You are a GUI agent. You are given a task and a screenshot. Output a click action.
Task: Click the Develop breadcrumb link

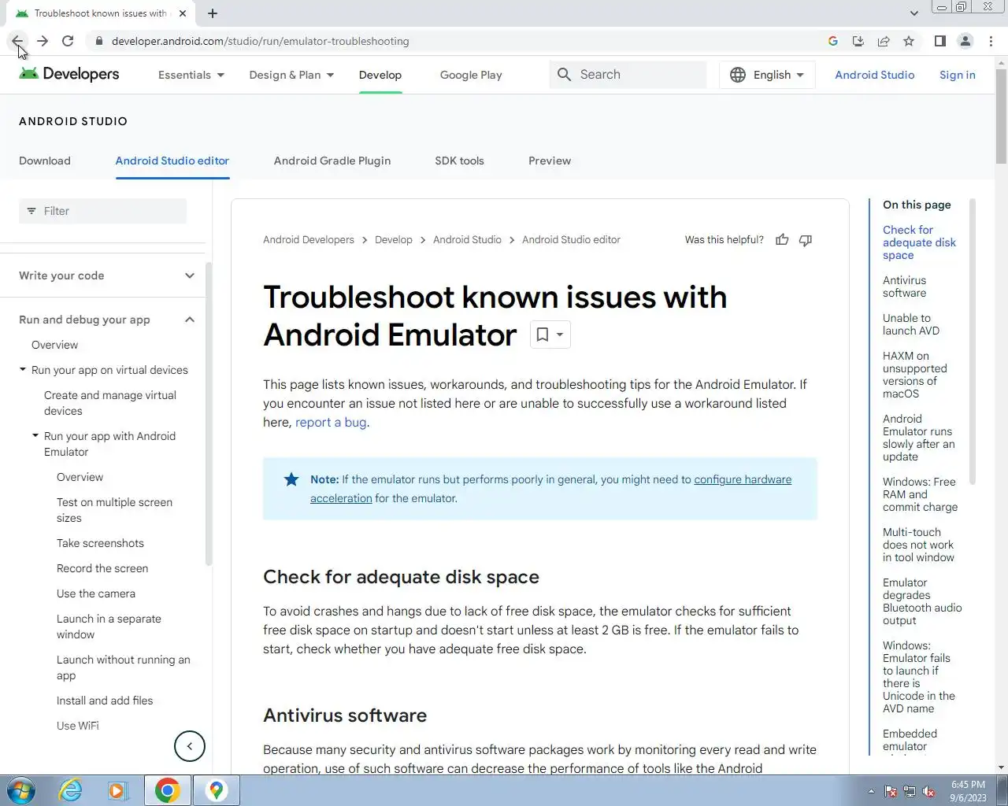pyautogui.click(x=394, y=240)
